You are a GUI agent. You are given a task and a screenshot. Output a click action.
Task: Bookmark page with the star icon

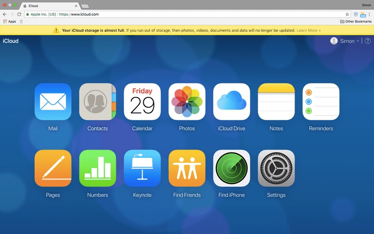(347, 14)
